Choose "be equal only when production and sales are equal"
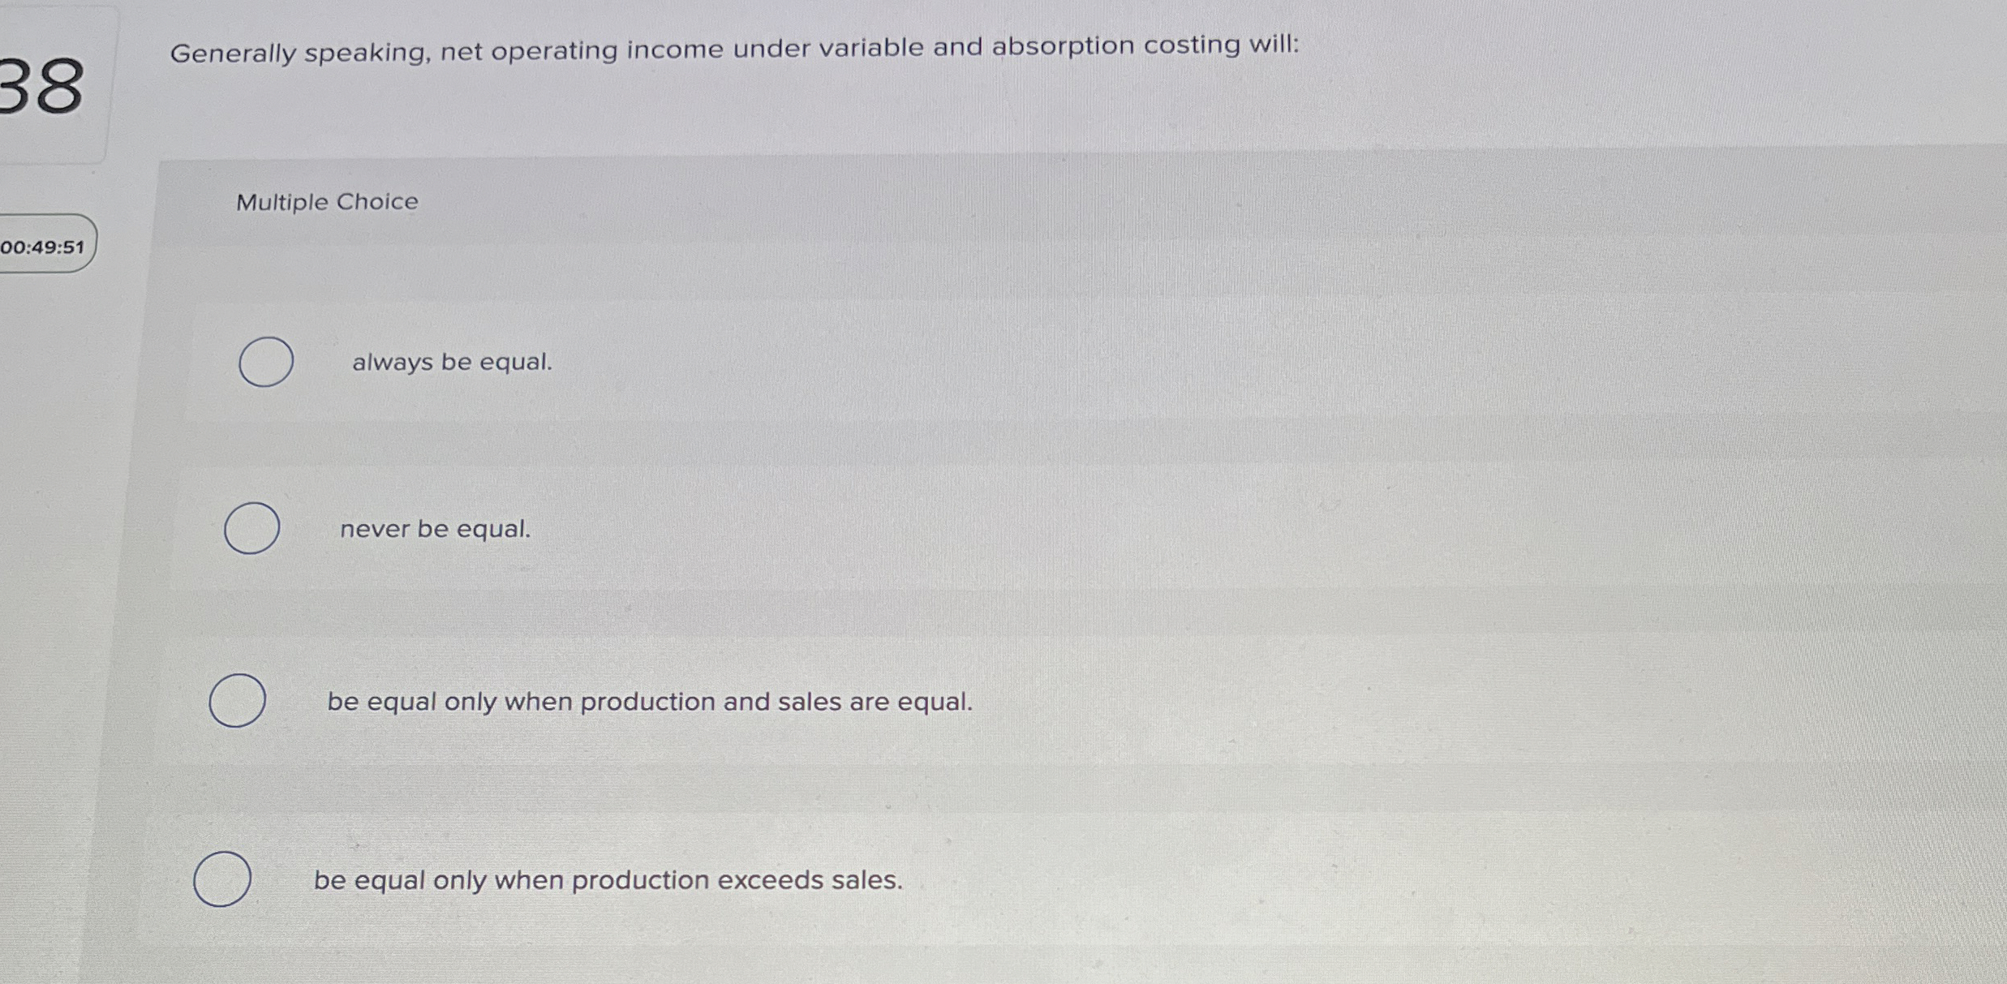The image size is (2007, 984). [239, 701]
